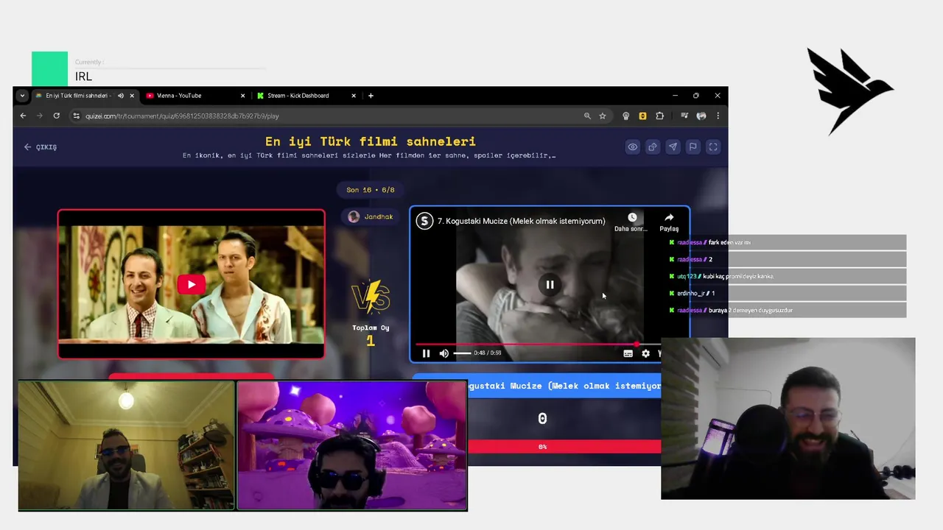Image resolution: width=943 pixels, height=530 pixels.
Task: Pause the video from the control bar
Action: click(426, 353)
